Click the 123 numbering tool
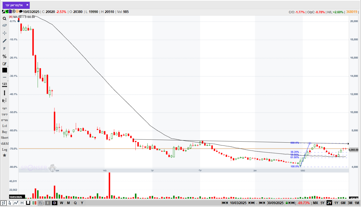 [4, 84]
